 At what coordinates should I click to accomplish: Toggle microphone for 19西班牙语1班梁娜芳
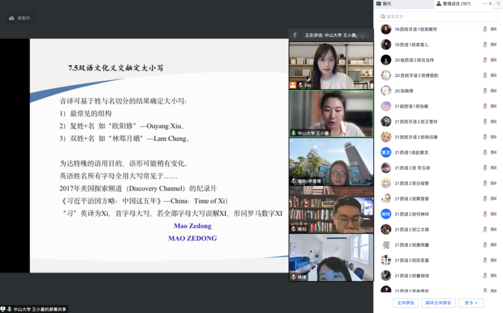[x=485, y=29]
